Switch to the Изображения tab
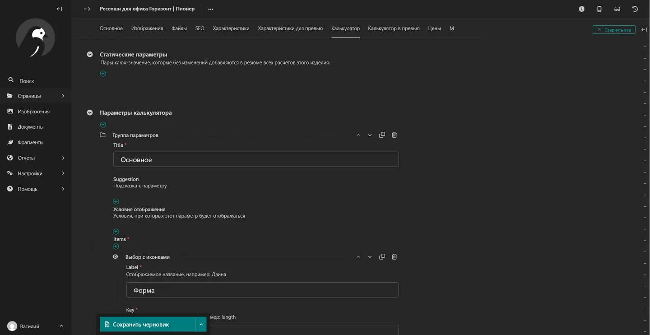 (x=147, y=28)
